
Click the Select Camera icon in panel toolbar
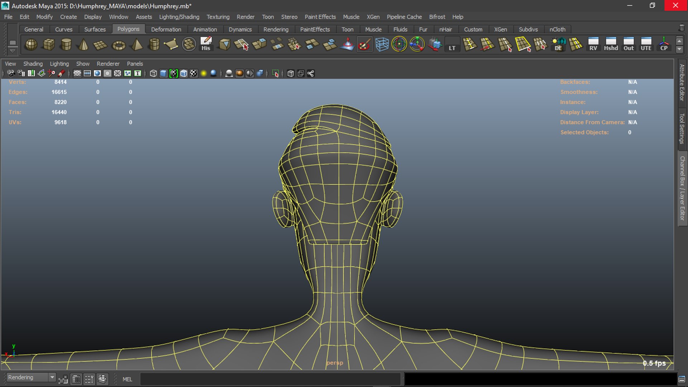[11, 74]
